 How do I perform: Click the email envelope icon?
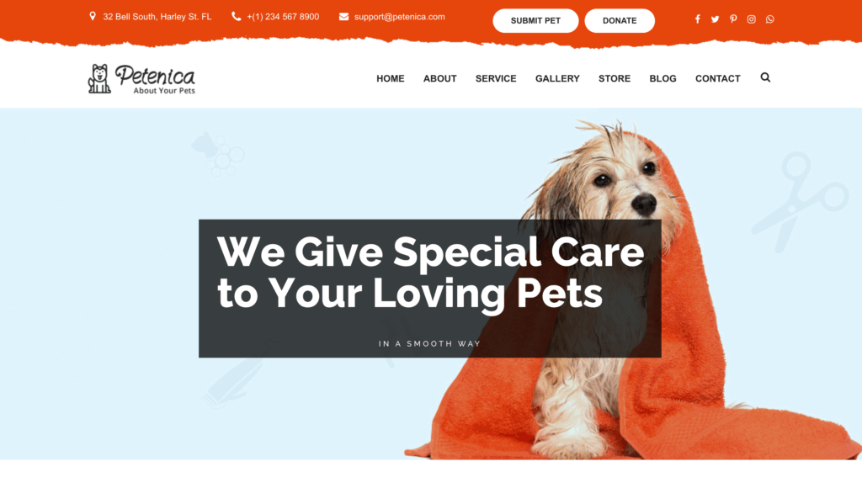click(x=343, y=17)
